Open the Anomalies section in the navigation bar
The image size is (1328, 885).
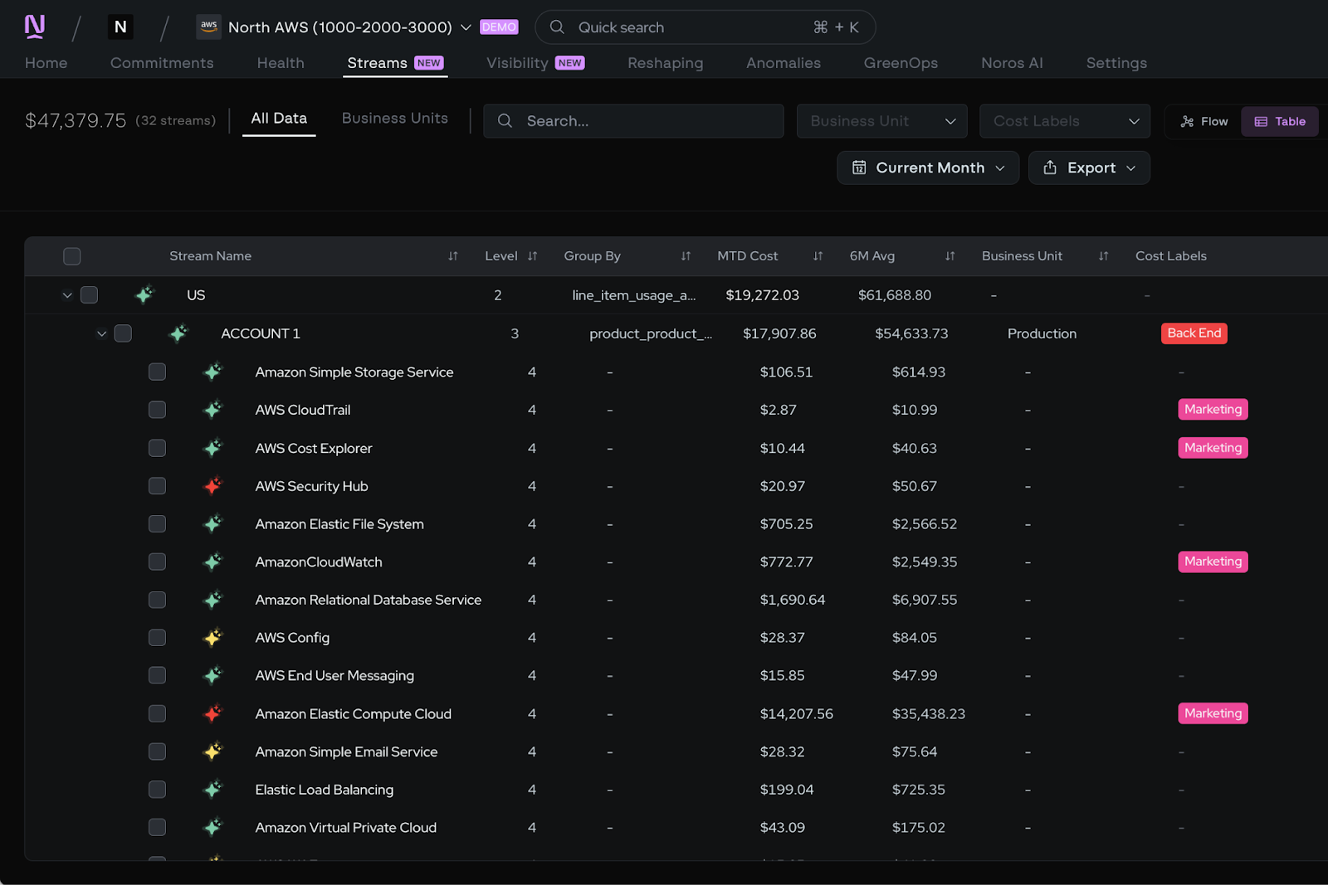click(782, 62)
